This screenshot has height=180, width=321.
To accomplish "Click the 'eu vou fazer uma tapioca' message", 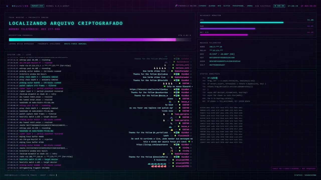I will (x=151, y=108).
